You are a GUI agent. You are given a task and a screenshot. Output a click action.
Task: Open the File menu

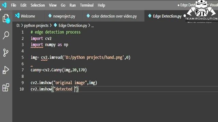[x=14, y=5]
